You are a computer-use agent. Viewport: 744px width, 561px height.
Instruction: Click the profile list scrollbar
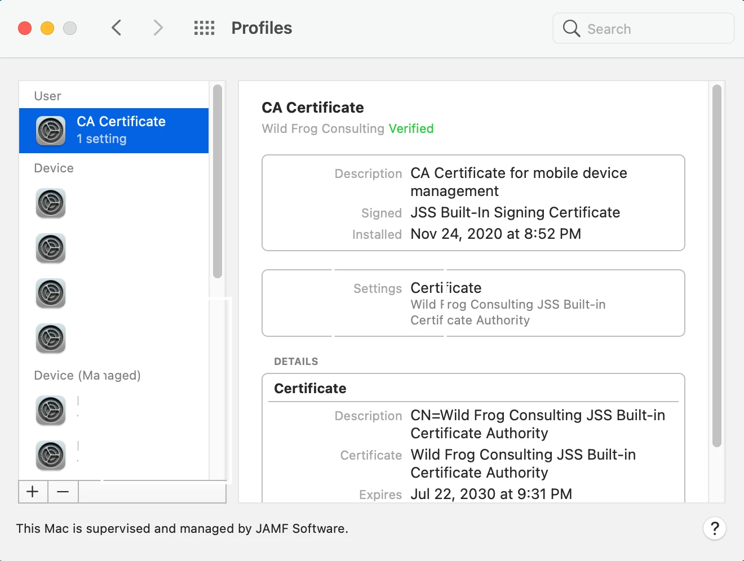pos(218,181)
